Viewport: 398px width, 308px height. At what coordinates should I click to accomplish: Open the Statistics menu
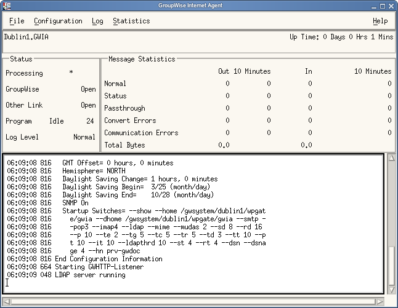131,21
